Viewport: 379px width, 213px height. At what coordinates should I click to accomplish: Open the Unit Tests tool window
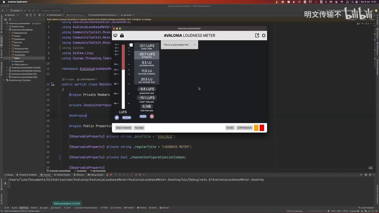116,208
